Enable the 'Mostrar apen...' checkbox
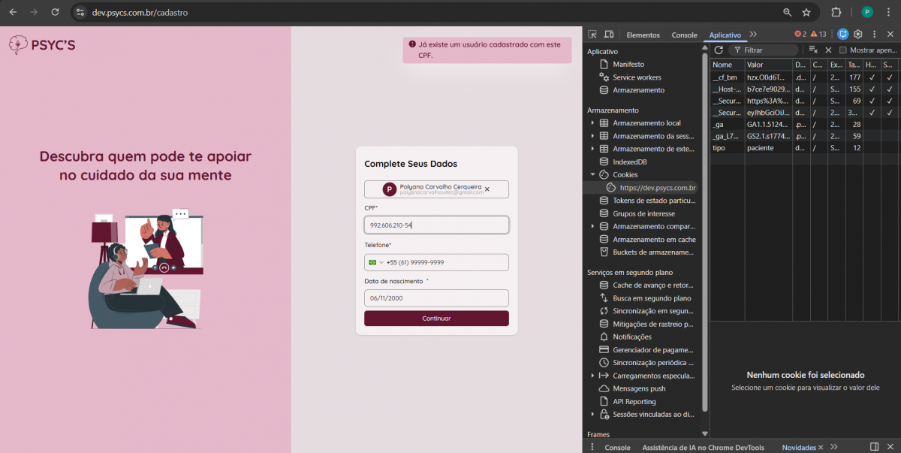Image resolution: width=901 pixels, height=453 pixels. 843,50
